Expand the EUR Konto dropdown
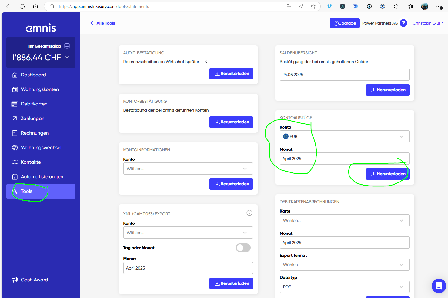 point(344,136)
